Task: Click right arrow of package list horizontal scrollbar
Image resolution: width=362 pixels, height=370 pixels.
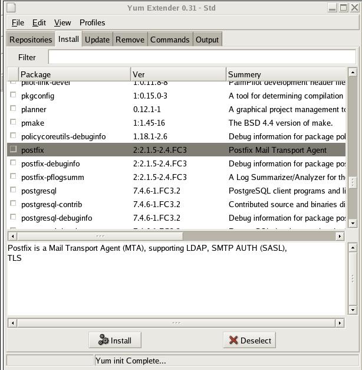Action: tap(340, 236)
